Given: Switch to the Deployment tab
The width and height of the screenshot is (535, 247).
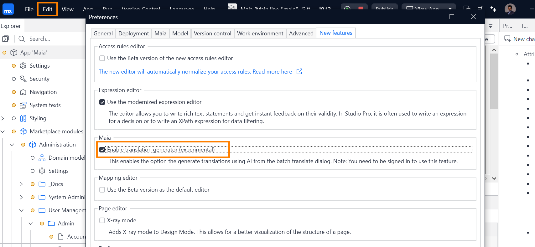Looking at the screenshot, I should (133, 33).
